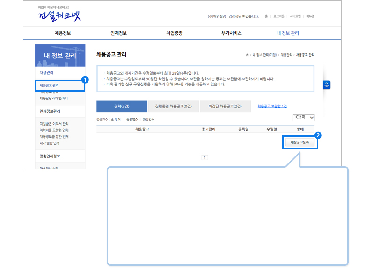Switch to 진행중인 채용공고(0건) tab
365x270 pixels.
click(x=173, y=107)
